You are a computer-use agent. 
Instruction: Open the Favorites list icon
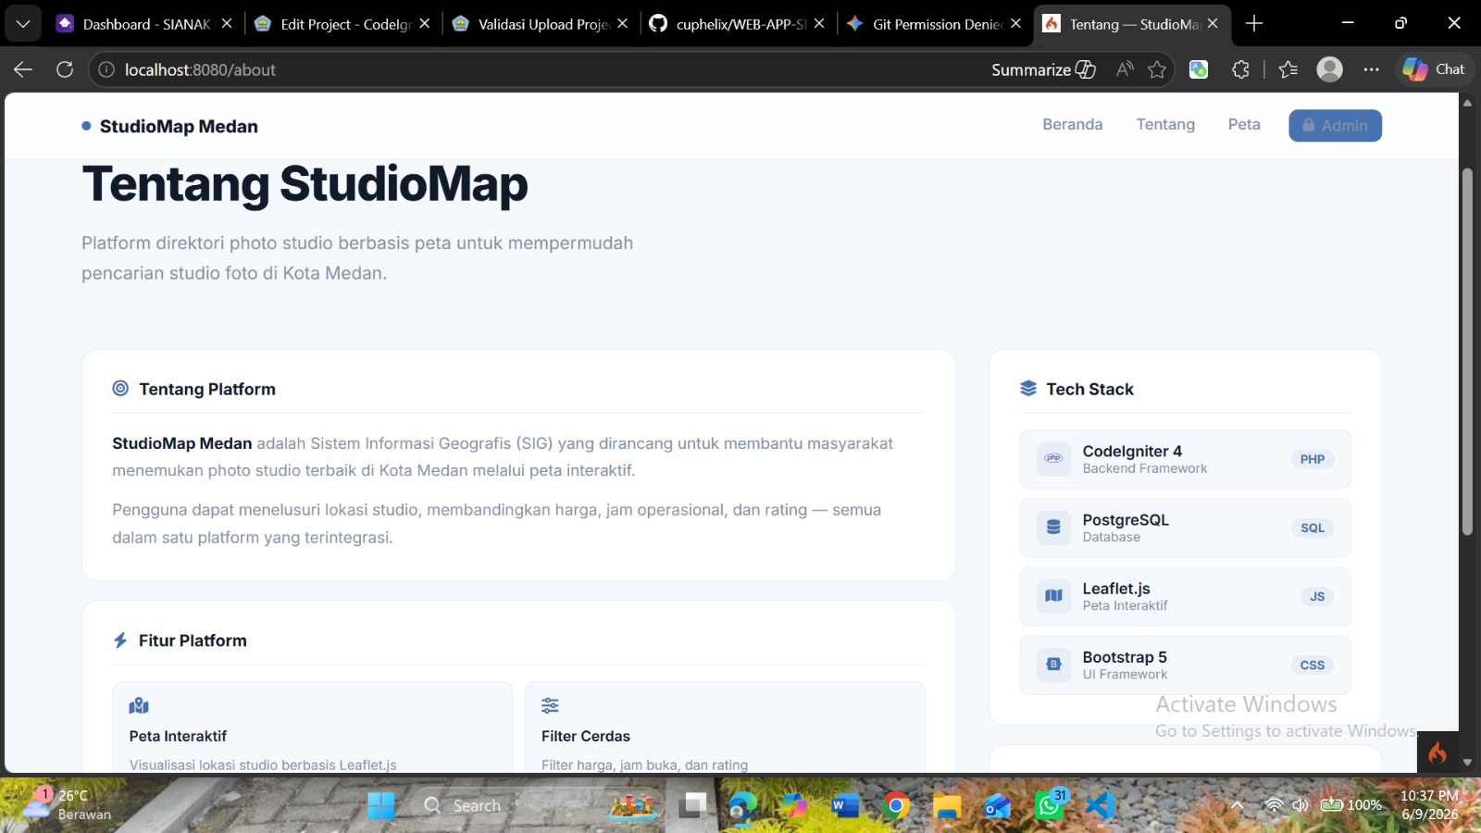pos(1288,69)
